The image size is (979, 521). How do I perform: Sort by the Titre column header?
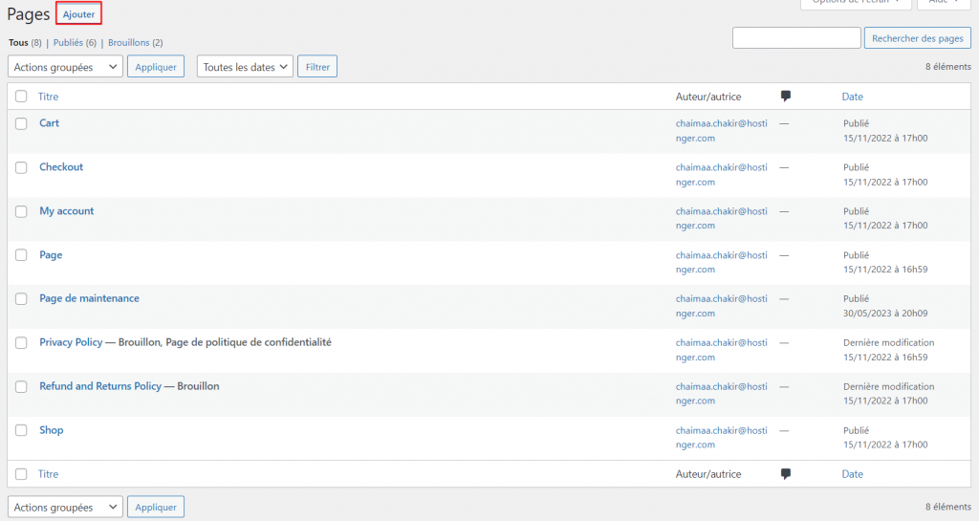48,97
